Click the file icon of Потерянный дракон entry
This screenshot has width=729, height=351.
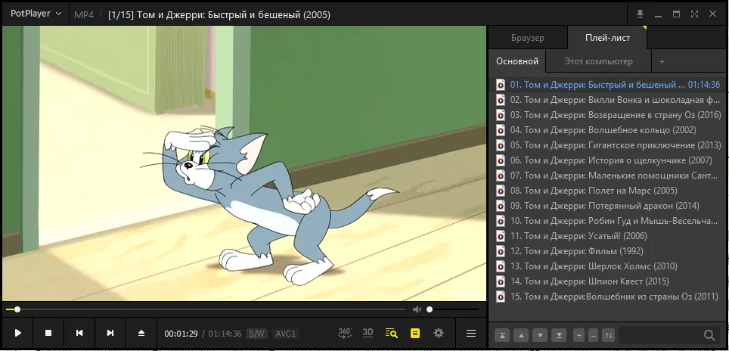tap(501, 206)
